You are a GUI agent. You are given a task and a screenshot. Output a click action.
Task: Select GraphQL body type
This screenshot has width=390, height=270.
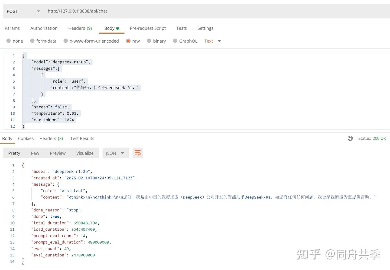[185, 41]
